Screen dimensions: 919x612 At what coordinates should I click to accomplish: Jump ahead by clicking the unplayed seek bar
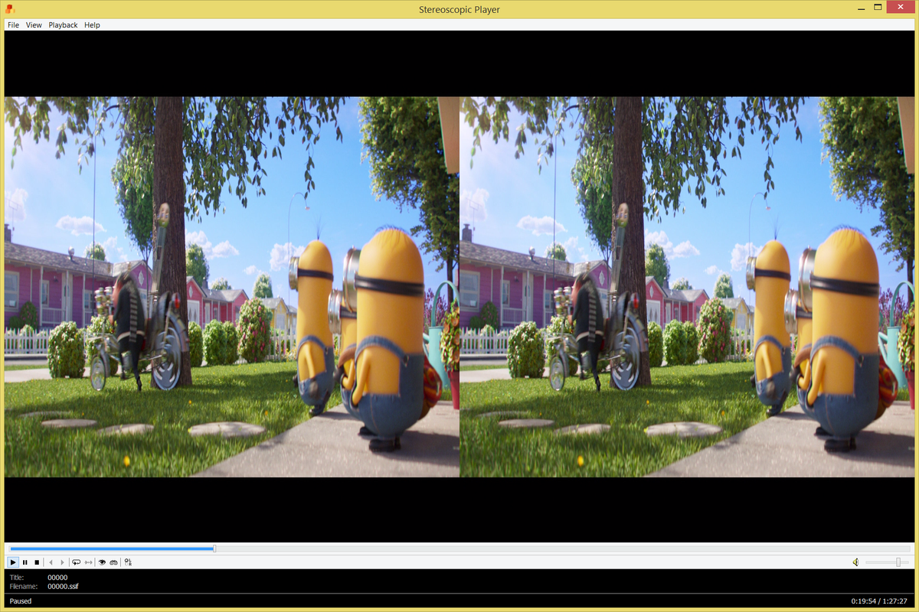tap(563, 548)
